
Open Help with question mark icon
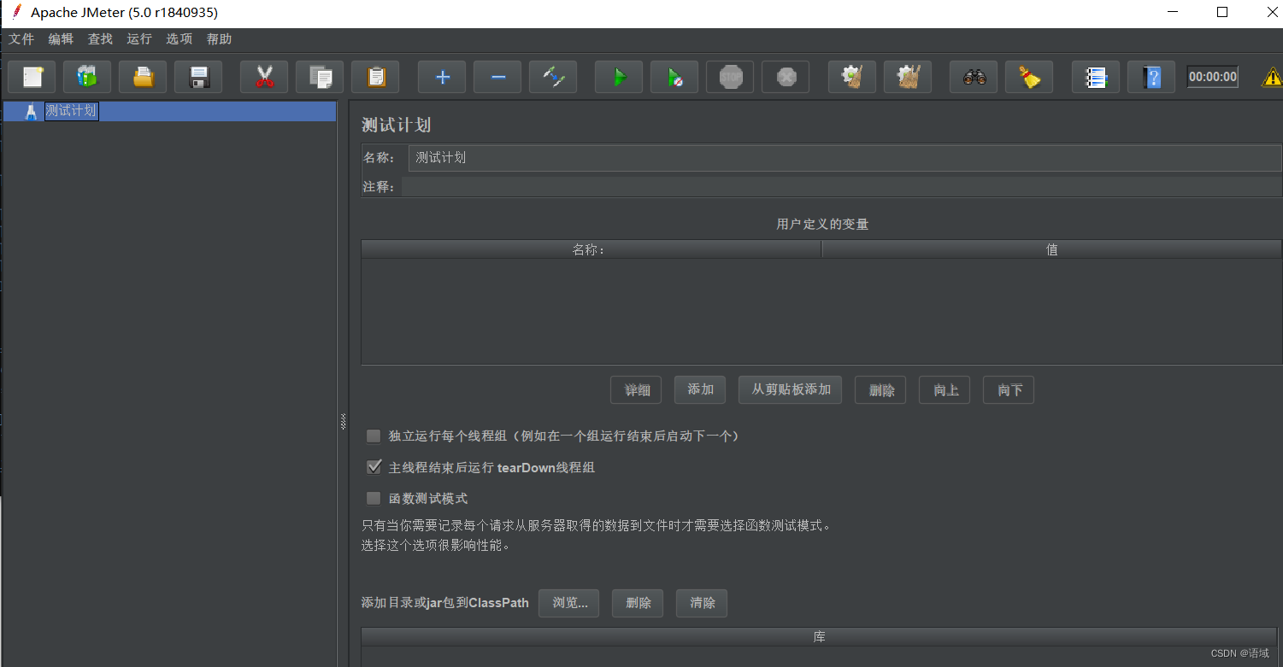point(1152,77)
